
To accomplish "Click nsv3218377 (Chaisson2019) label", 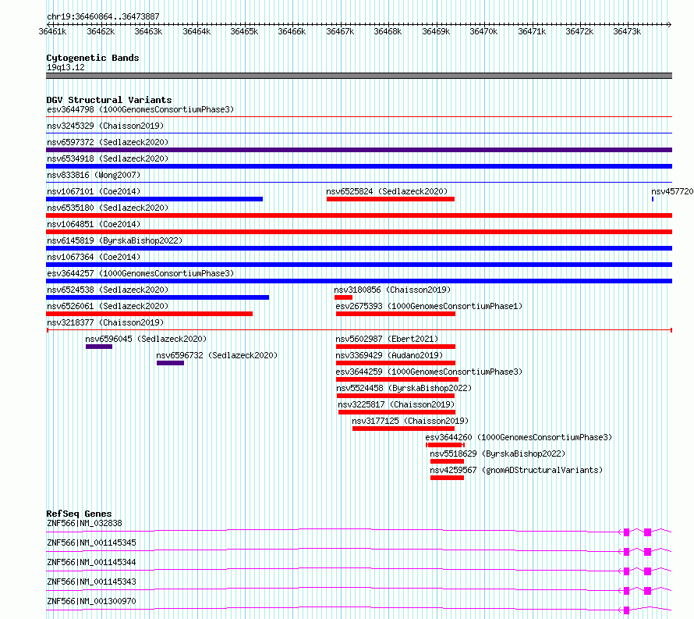I will click(x=105, y=322).
